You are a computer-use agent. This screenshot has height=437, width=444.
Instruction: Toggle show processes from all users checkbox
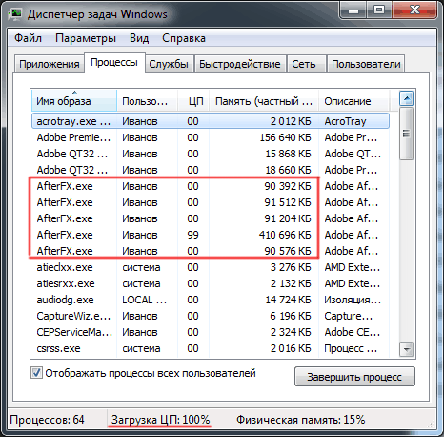(36, 373)
